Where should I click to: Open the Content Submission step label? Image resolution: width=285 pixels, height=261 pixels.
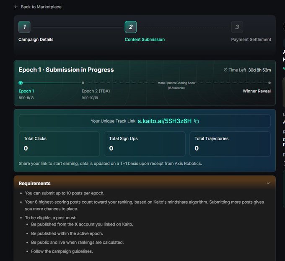(x=145, y=40)
